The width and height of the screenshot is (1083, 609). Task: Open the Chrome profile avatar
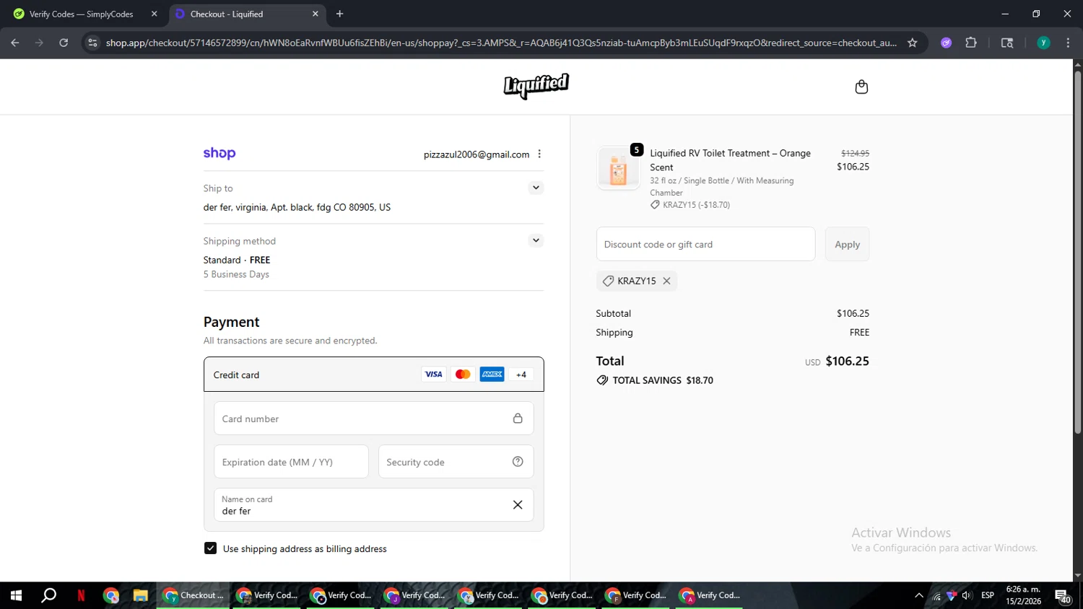(1043, 43)
